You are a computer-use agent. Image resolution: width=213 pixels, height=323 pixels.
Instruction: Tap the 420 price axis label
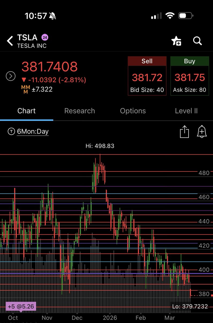click(x=204, y=245)
